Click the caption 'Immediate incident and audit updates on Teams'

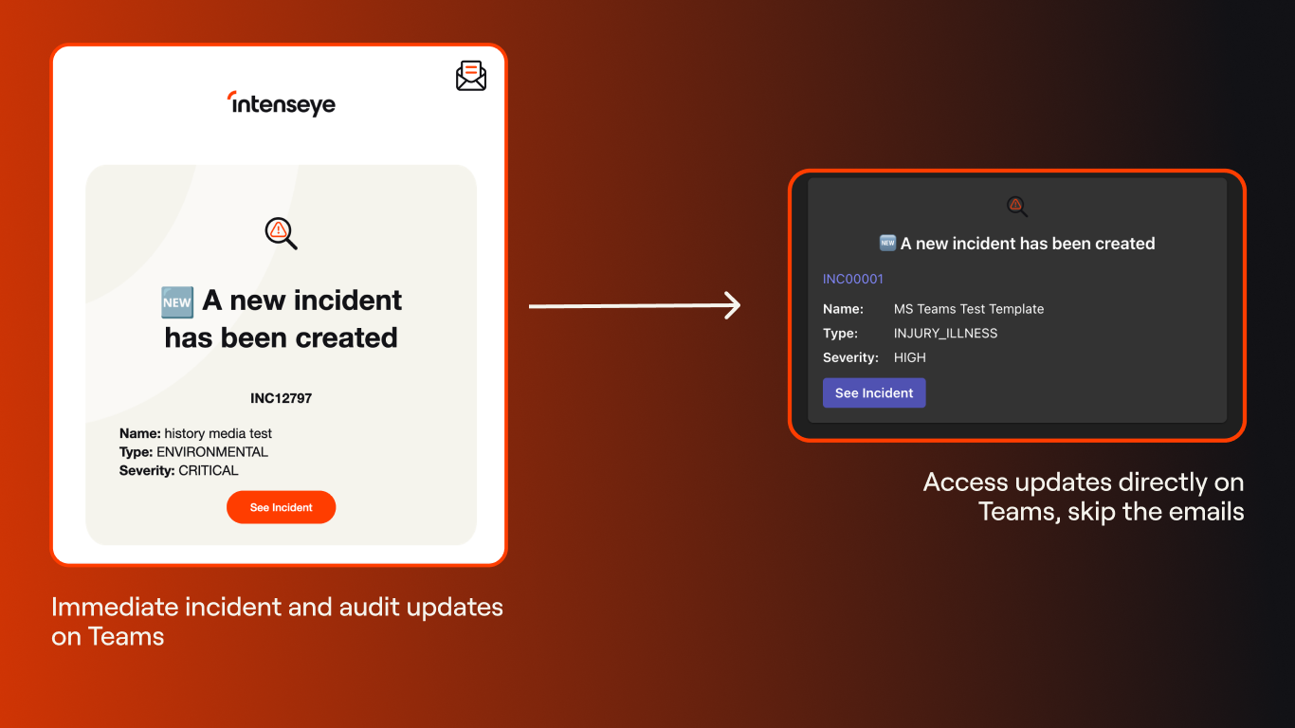tap(277, 621)
